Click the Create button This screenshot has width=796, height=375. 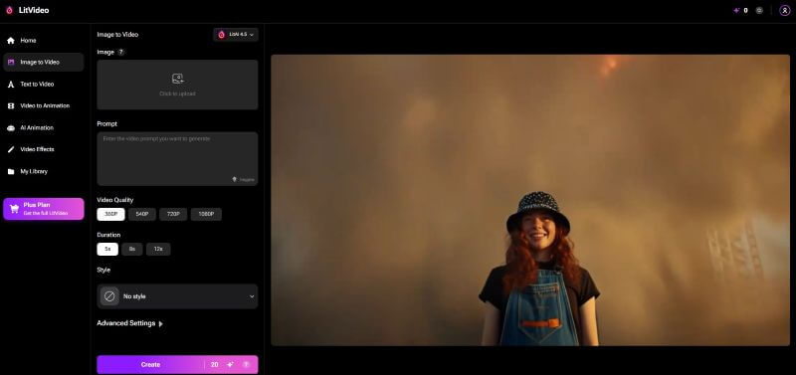coord(150,364)
